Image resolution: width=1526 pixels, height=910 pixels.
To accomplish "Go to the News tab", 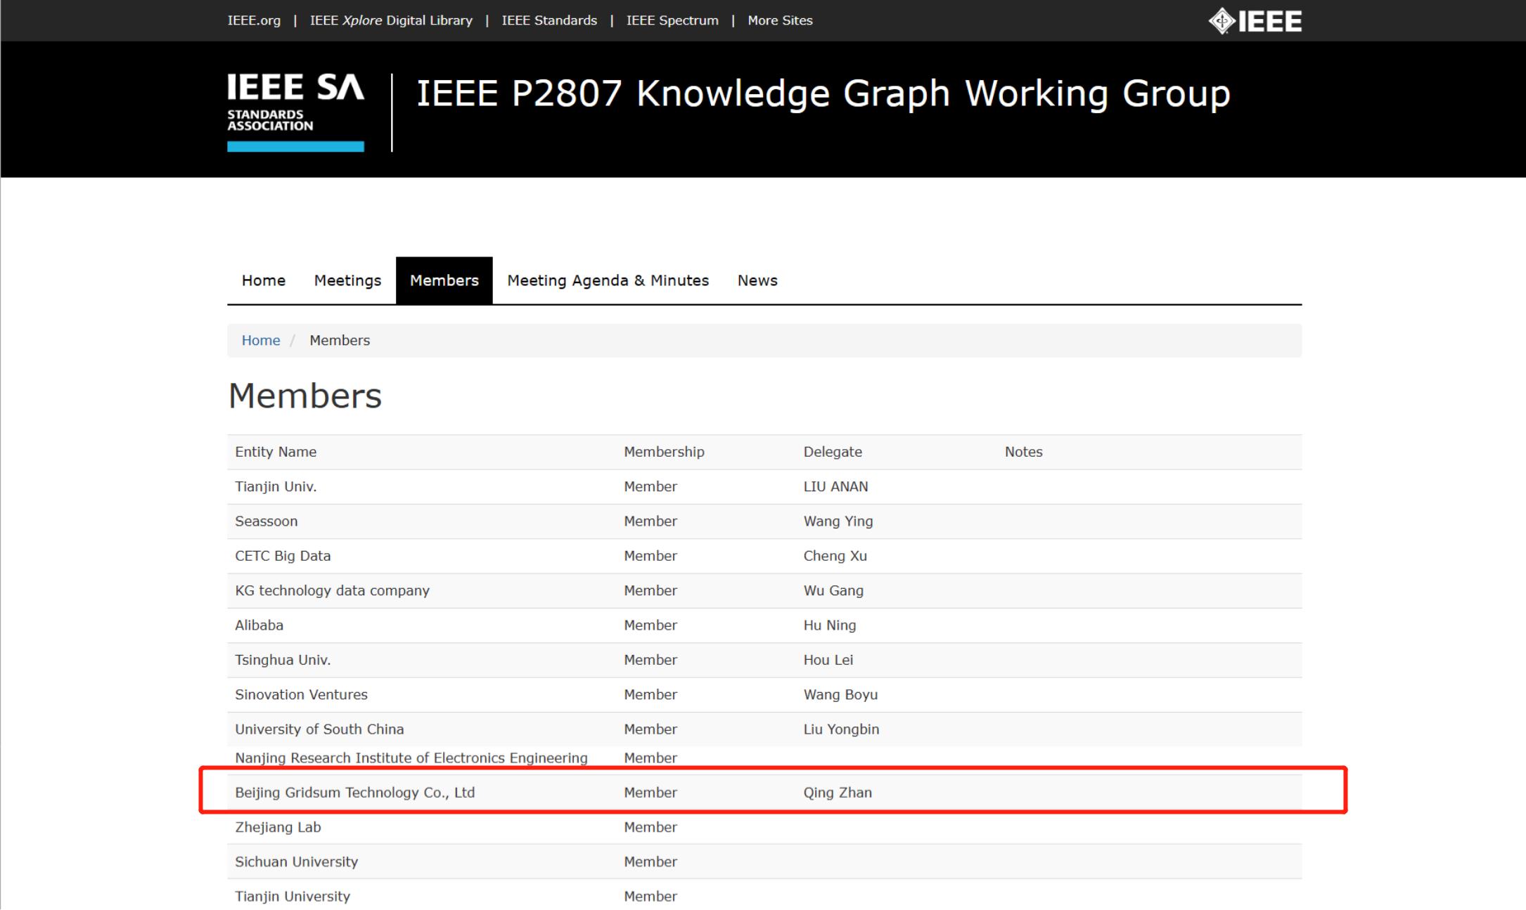I will tap(757, 280).
